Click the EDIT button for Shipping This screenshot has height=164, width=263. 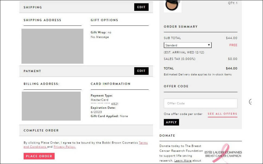pos(141,7)
